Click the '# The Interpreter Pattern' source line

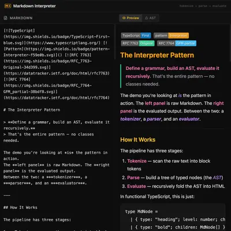(x=32, y=110)
